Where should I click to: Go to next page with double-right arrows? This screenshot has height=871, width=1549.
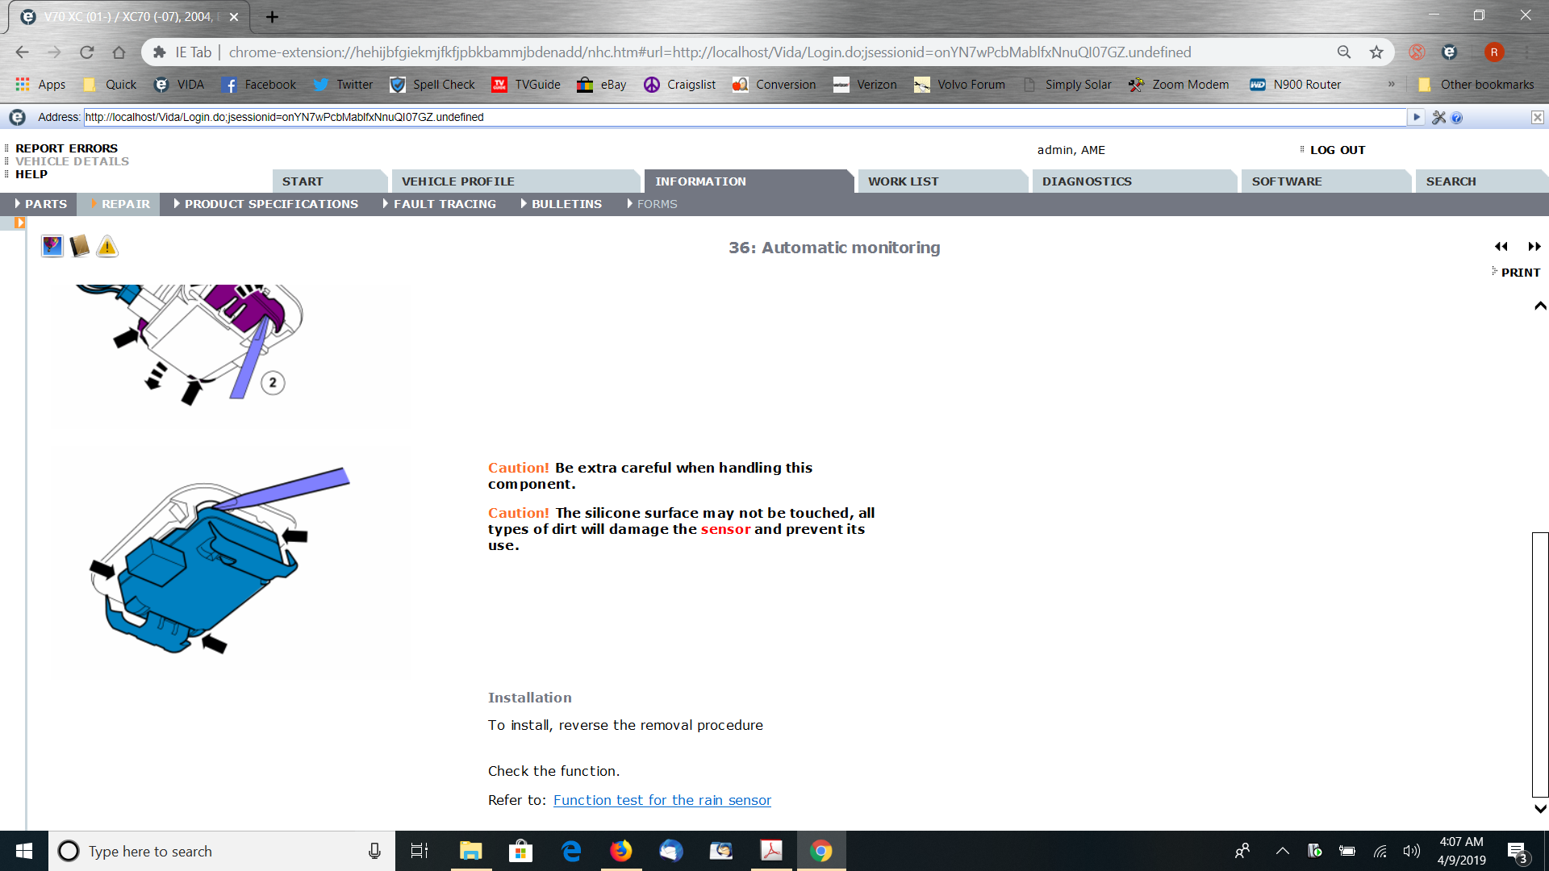1534,247
